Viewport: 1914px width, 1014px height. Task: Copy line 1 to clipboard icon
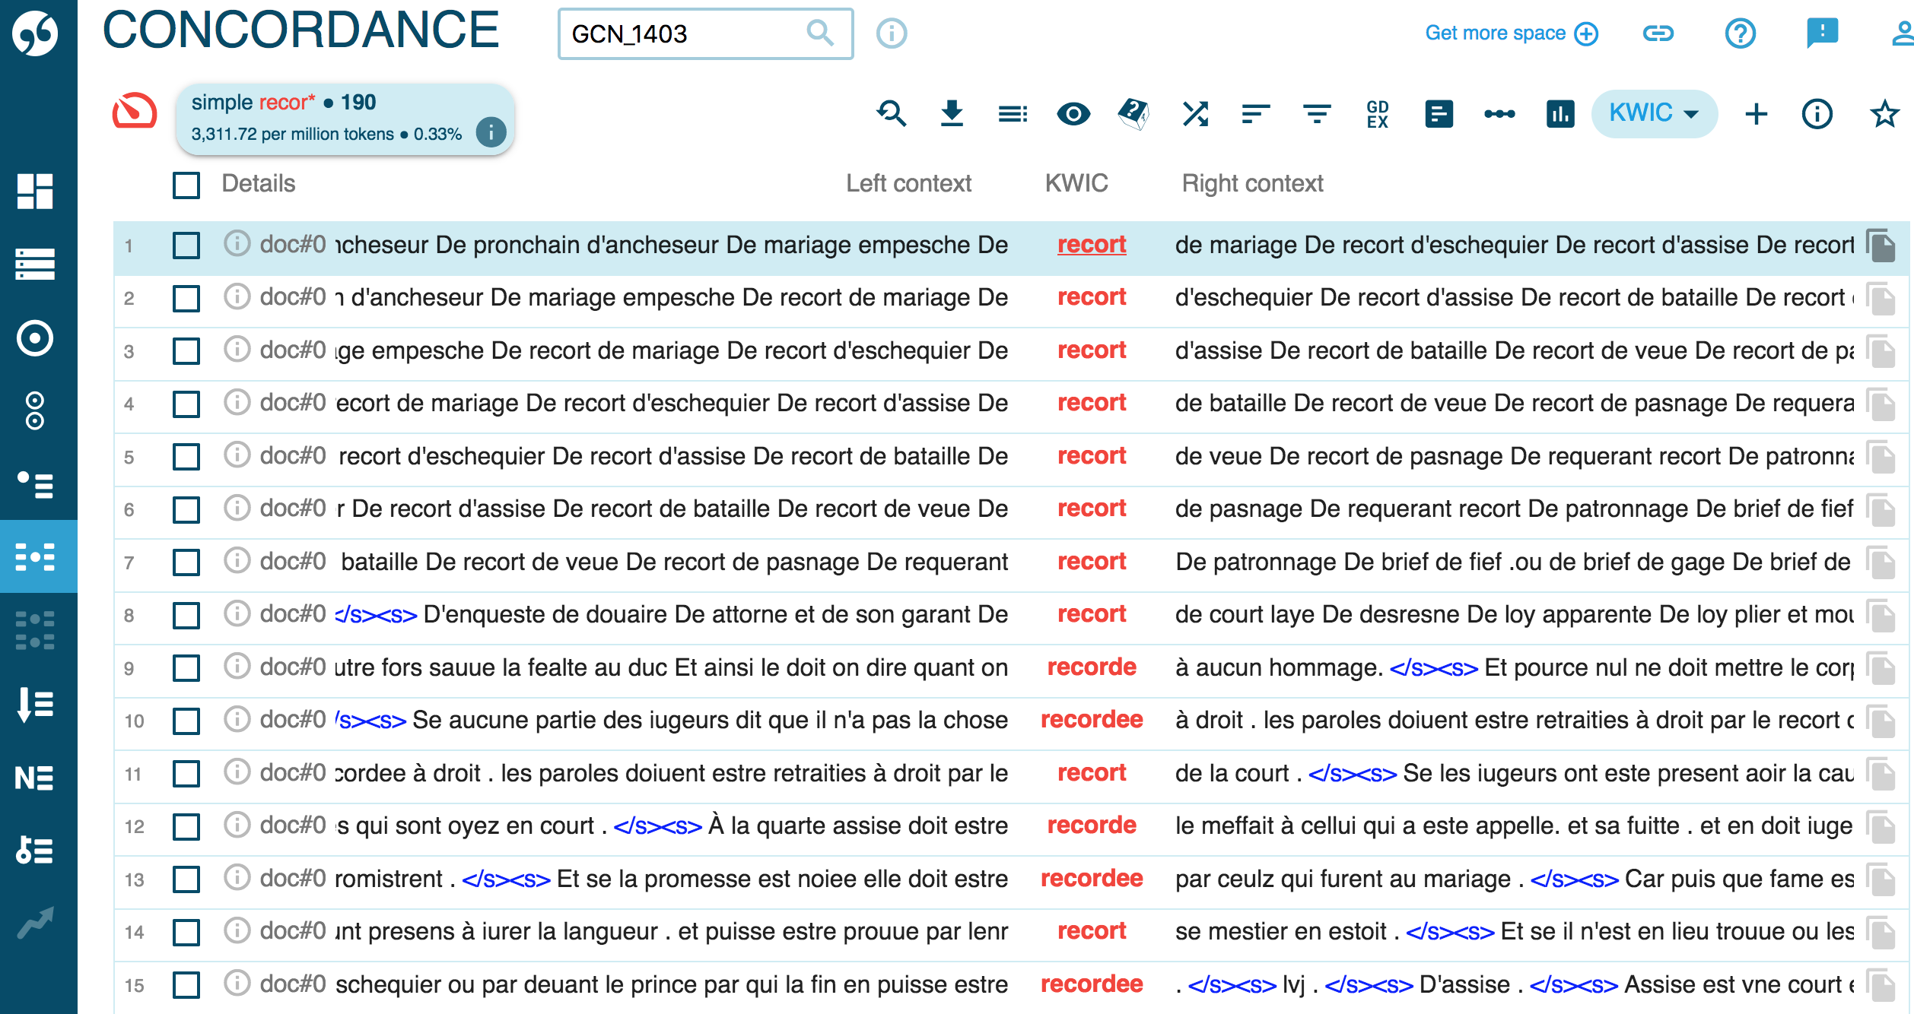pyautogui.click(x=1881, y=245)
